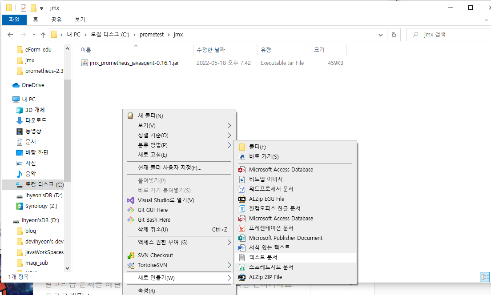Click the 사진 pictures icon

pyautogui.click(x=20, y=163)
